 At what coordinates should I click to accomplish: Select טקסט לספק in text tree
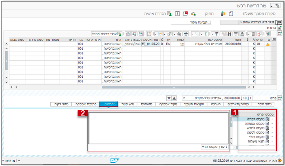coord(256,132)
